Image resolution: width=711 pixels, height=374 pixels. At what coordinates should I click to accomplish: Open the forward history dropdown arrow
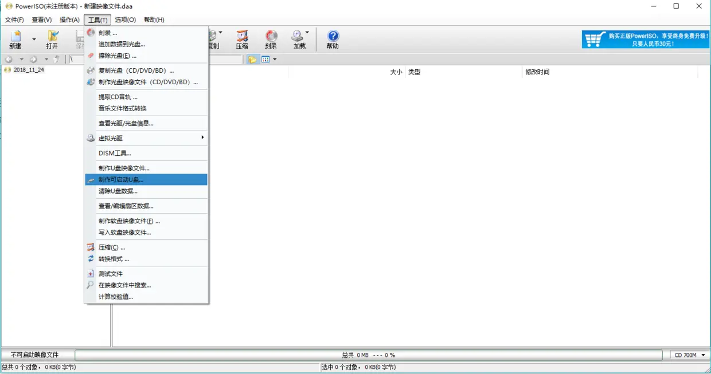click(46, 60)
